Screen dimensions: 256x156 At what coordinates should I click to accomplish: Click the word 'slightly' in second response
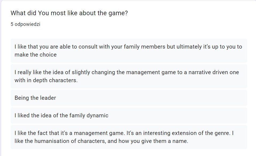pos(81,72)
